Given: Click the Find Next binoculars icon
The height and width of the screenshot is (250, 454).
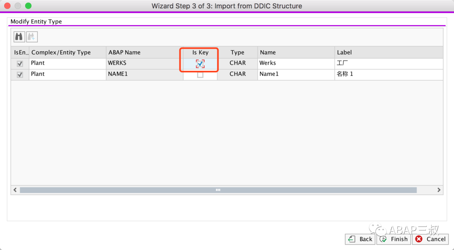Looking at the screenshot, I should (32, 37).
